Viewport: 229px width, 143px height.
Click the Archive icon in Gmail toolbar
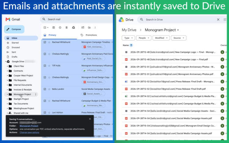pyautogui.click(x=54, y=27)
